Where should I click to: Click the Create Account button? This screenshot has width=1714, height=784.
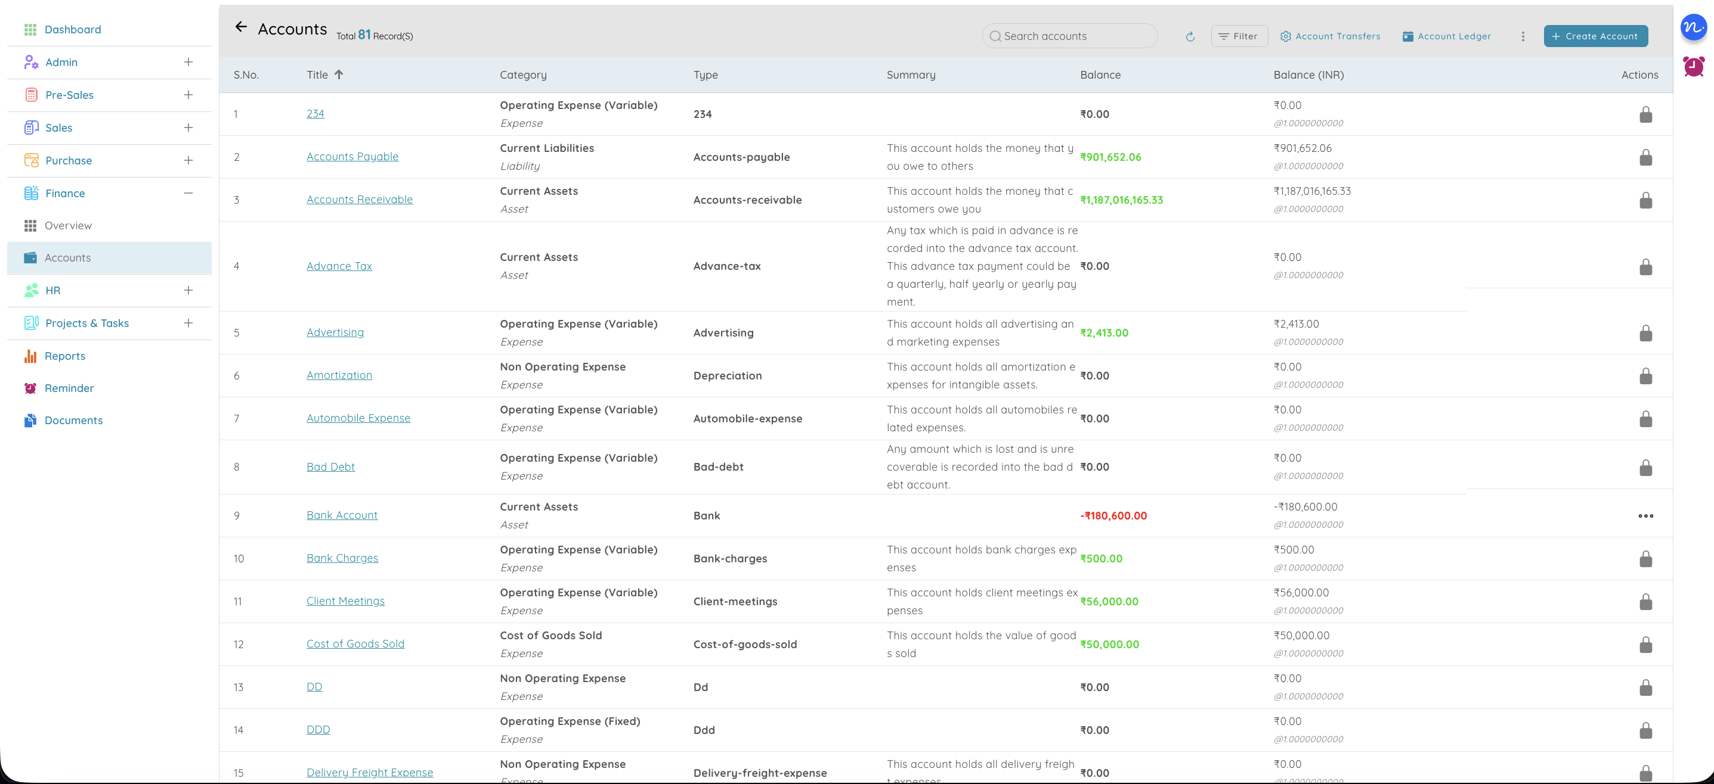(x=1595, y=36)
